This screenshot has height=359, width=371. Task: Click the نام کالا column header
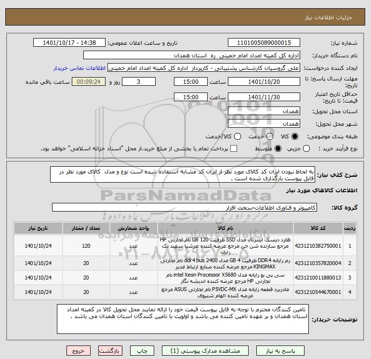click(x=225, y=228)
